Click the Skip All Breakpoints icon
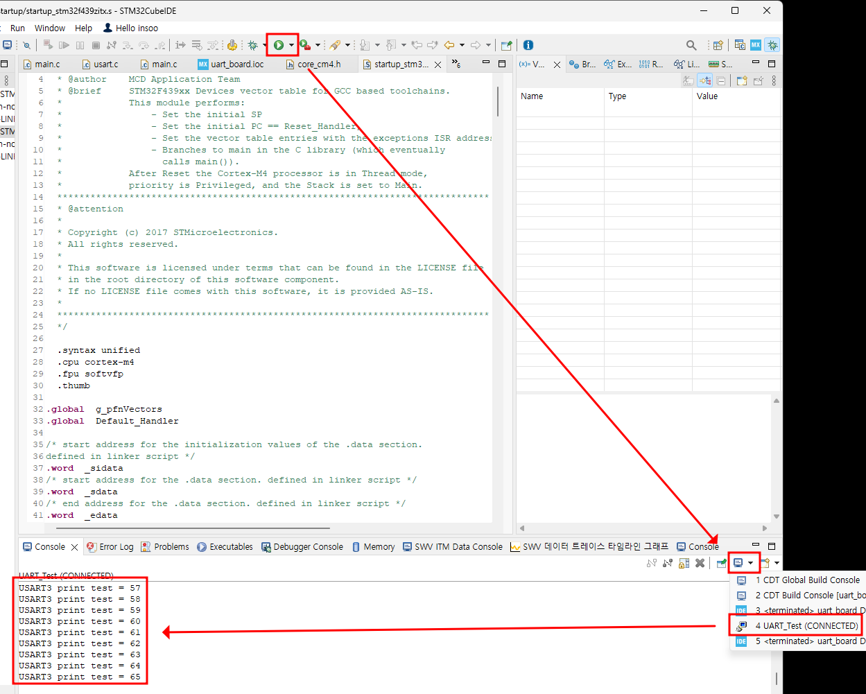Screen dimensions: 866x694 click(27, 45)
